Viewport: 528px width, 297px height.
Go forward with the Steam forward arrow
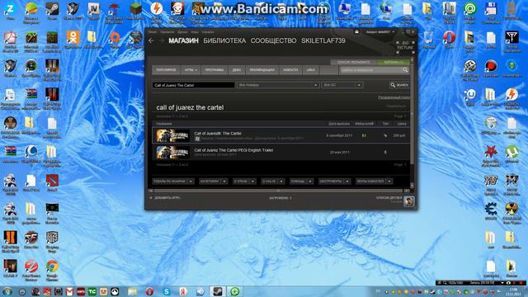[162, 40]
